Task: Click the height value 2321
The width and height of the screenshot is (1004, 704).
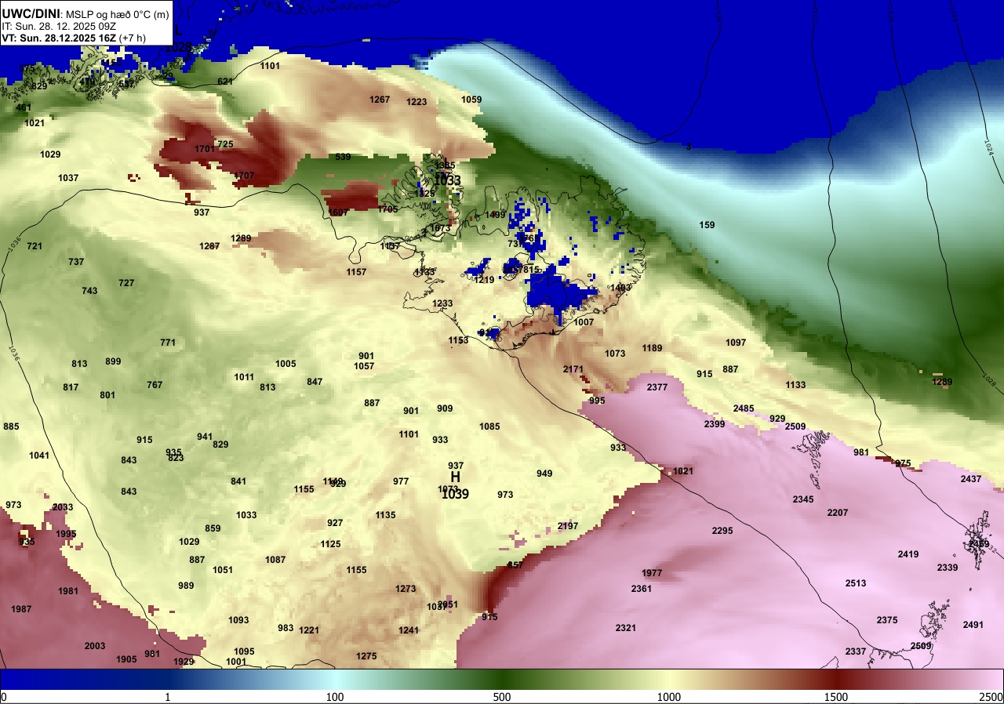Action: [x=626, y=628]
